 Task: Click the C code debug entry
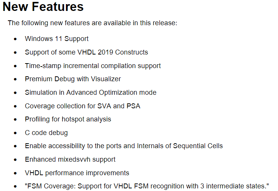pyautogui.click(x=46, y=133)
